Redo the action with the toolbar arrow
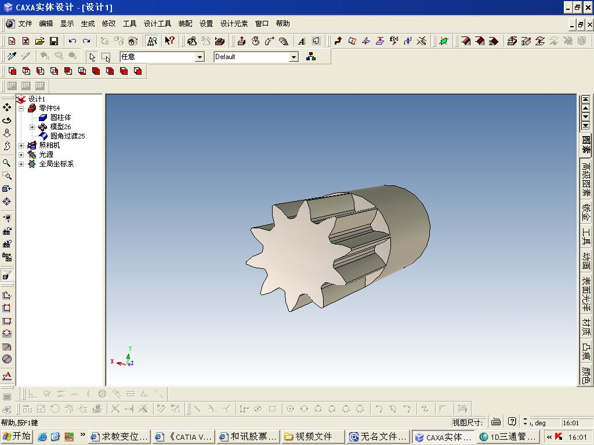 (x=86, y=41)
